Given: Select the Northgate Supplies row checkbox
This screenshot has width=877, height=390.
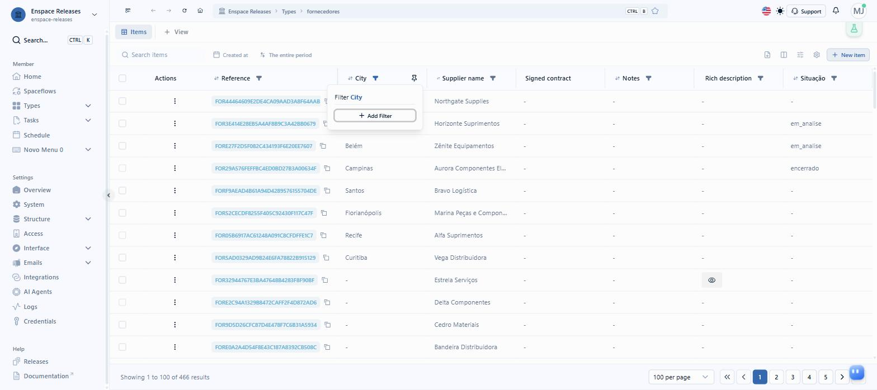Looking at the screenshot, I should 122,101.
